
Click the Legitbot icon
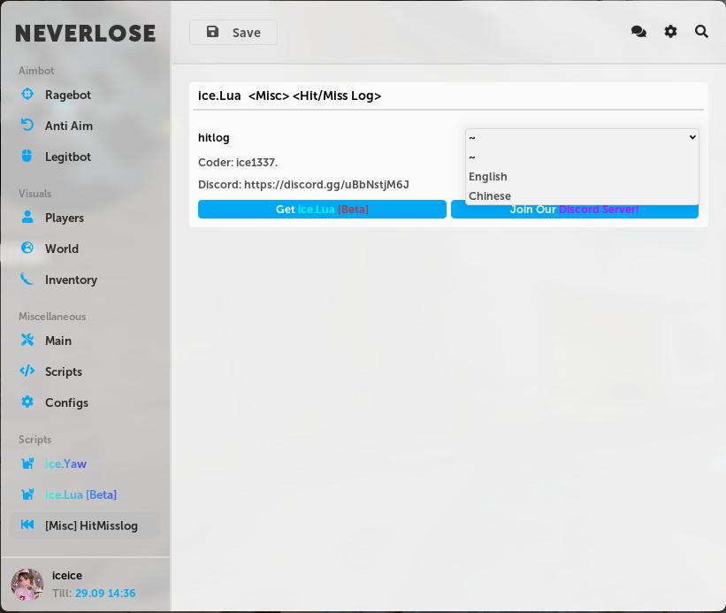[x=27, y=157]
